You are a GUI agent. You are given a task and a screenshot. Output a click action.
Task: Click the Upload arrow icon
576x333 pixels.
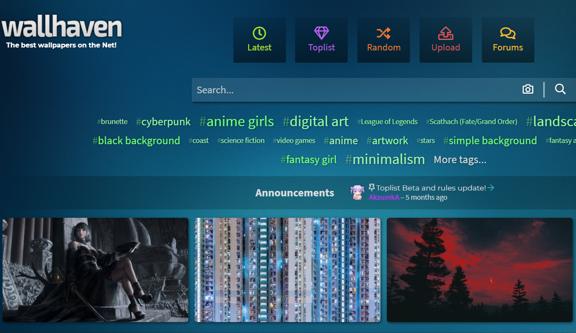click(446, 33)
